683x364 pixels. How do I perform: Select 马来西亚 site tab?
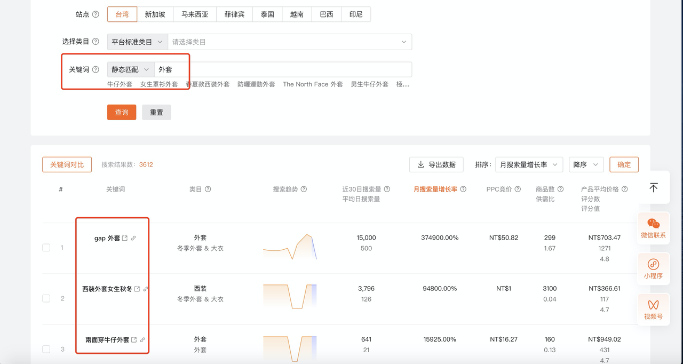pyautogui.click(x=195, y=14)
